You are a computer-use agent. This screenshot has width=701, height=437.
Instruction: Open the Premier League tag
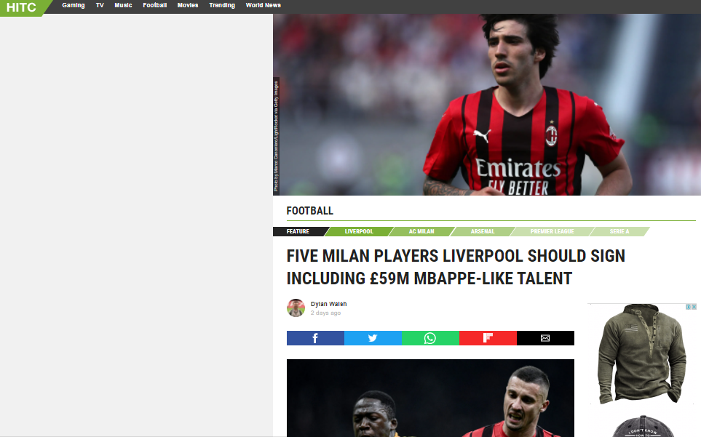(552, 232)
